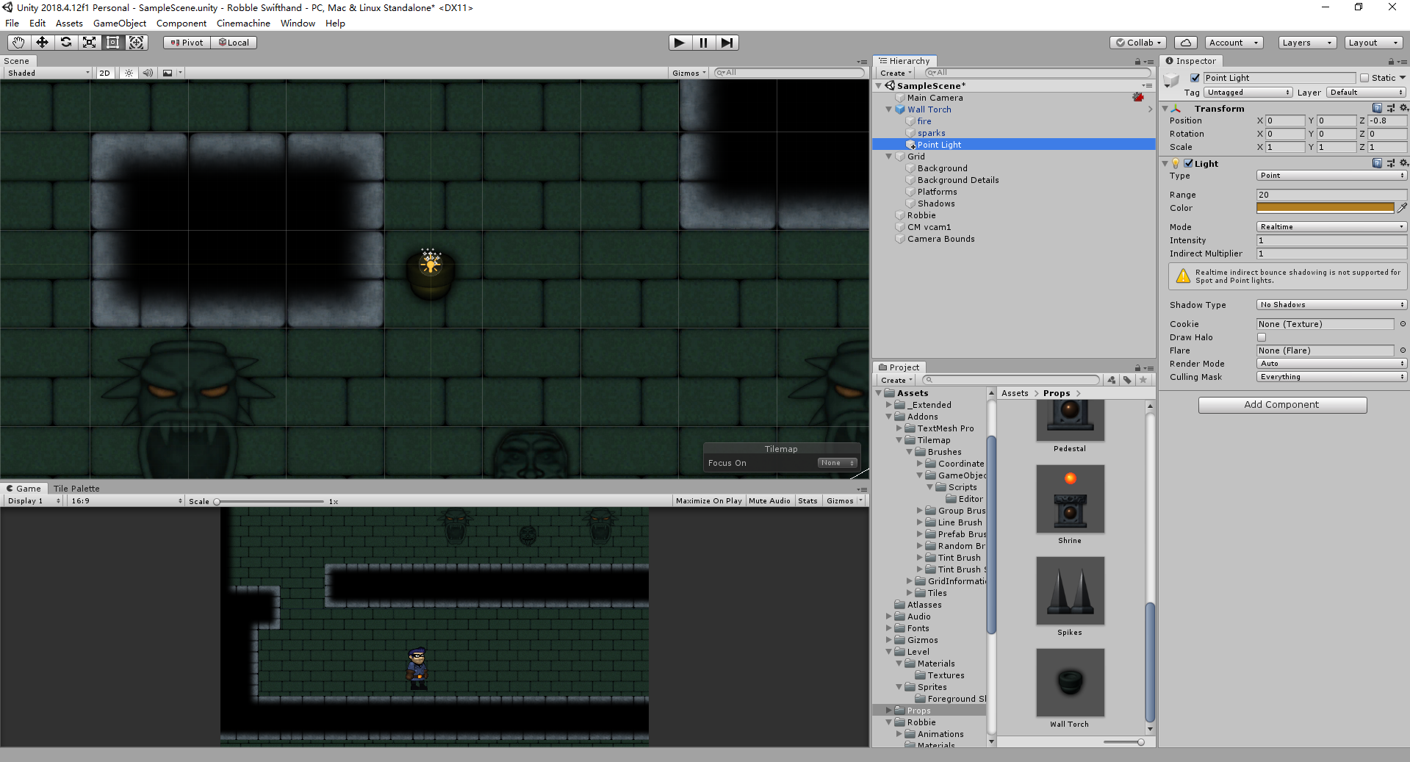Enable the Static checkbox
1410x762 pixels.
(x=1364, y=78)
